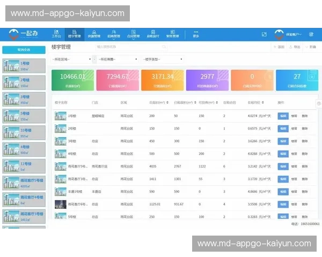Open the 楼宇类型 dropdown
This screenshot has width=322, height=257.
click(163, 59)
